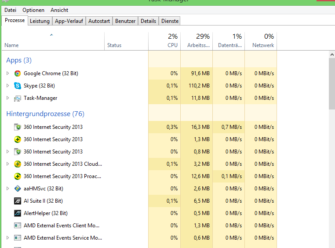Screen dimensions: 335x248
Task: Expand the 360 Internet Security 0,8 MB entry
Action: tap(7, 151)
